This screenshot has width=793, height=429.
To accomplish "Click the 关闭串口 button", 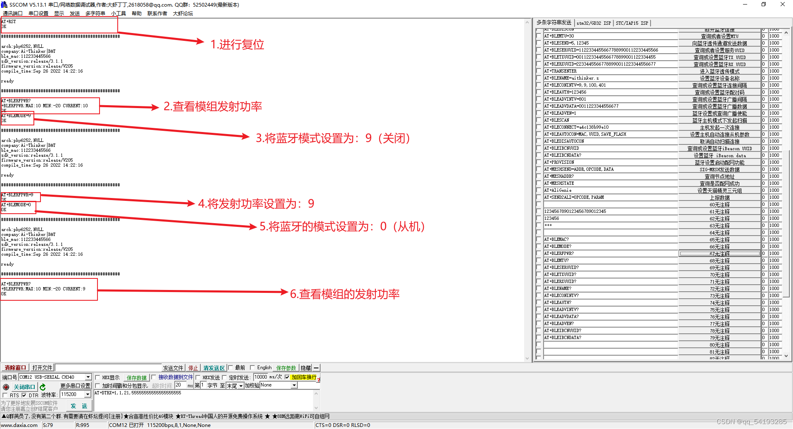I will tap(24, 387).
